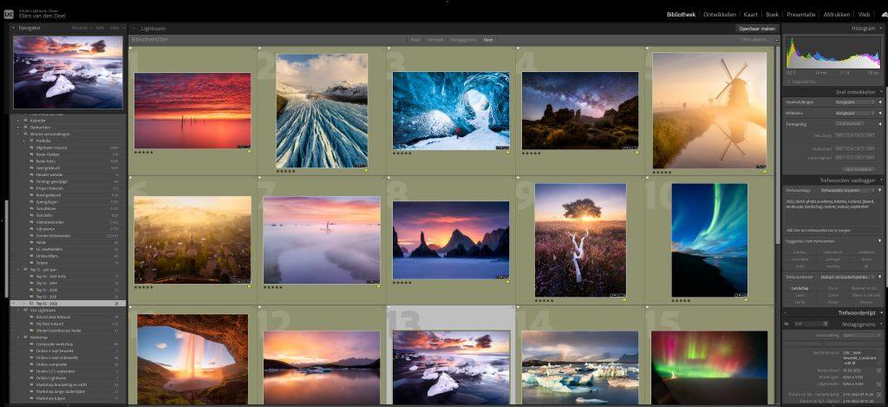
Task: Open the Witbalans dropdown
Action: click(x=853, y=113)
